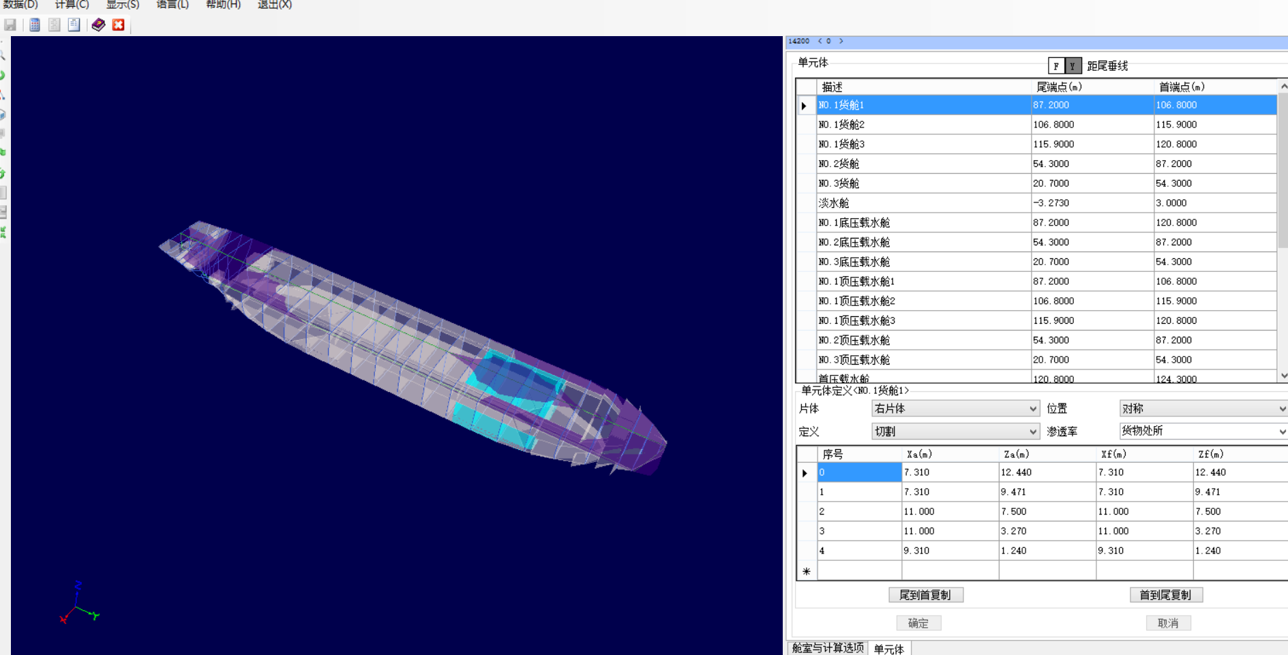Click the Za(m) column header
The height and width of the screenshot is (655, 1288).
click(1047, 454)
